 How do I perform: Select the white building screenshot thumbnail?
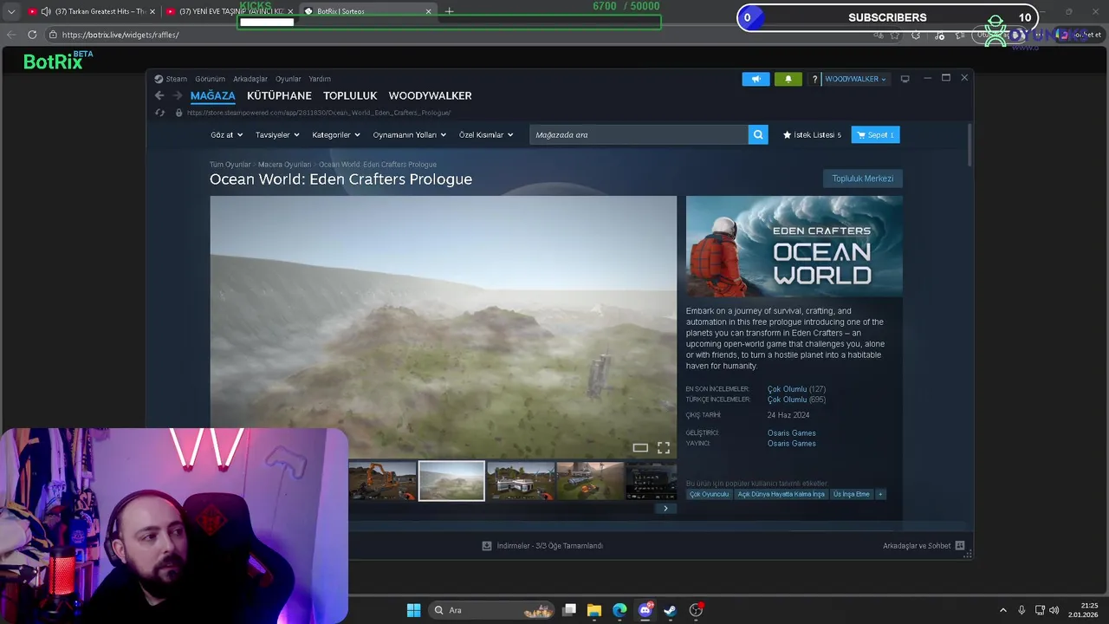[521, 481]
